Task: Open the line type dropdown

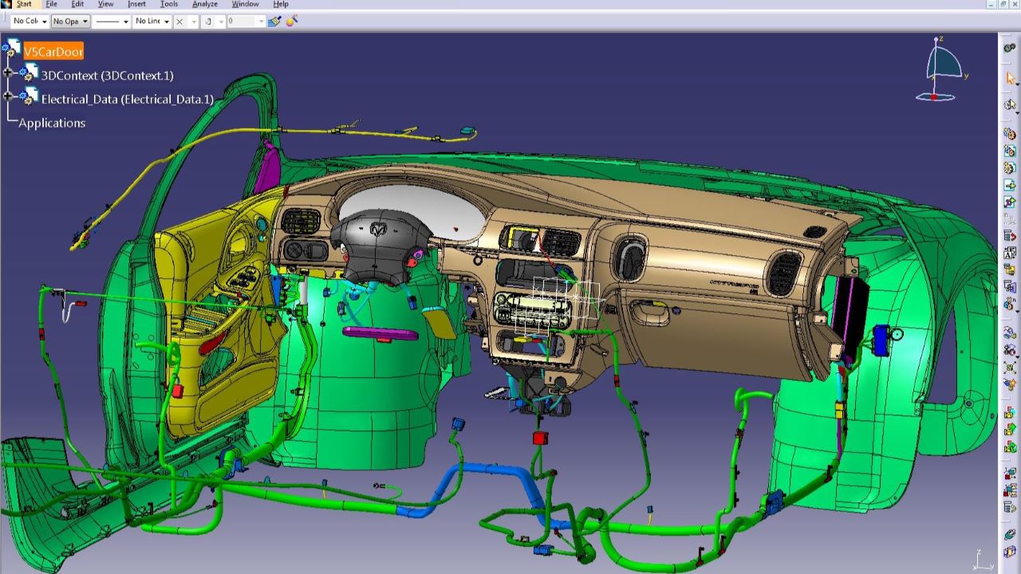Action: point(111,22)
